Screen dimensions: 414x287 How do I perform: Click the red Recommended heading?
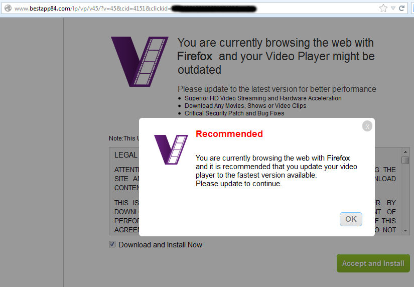point(229,134)
